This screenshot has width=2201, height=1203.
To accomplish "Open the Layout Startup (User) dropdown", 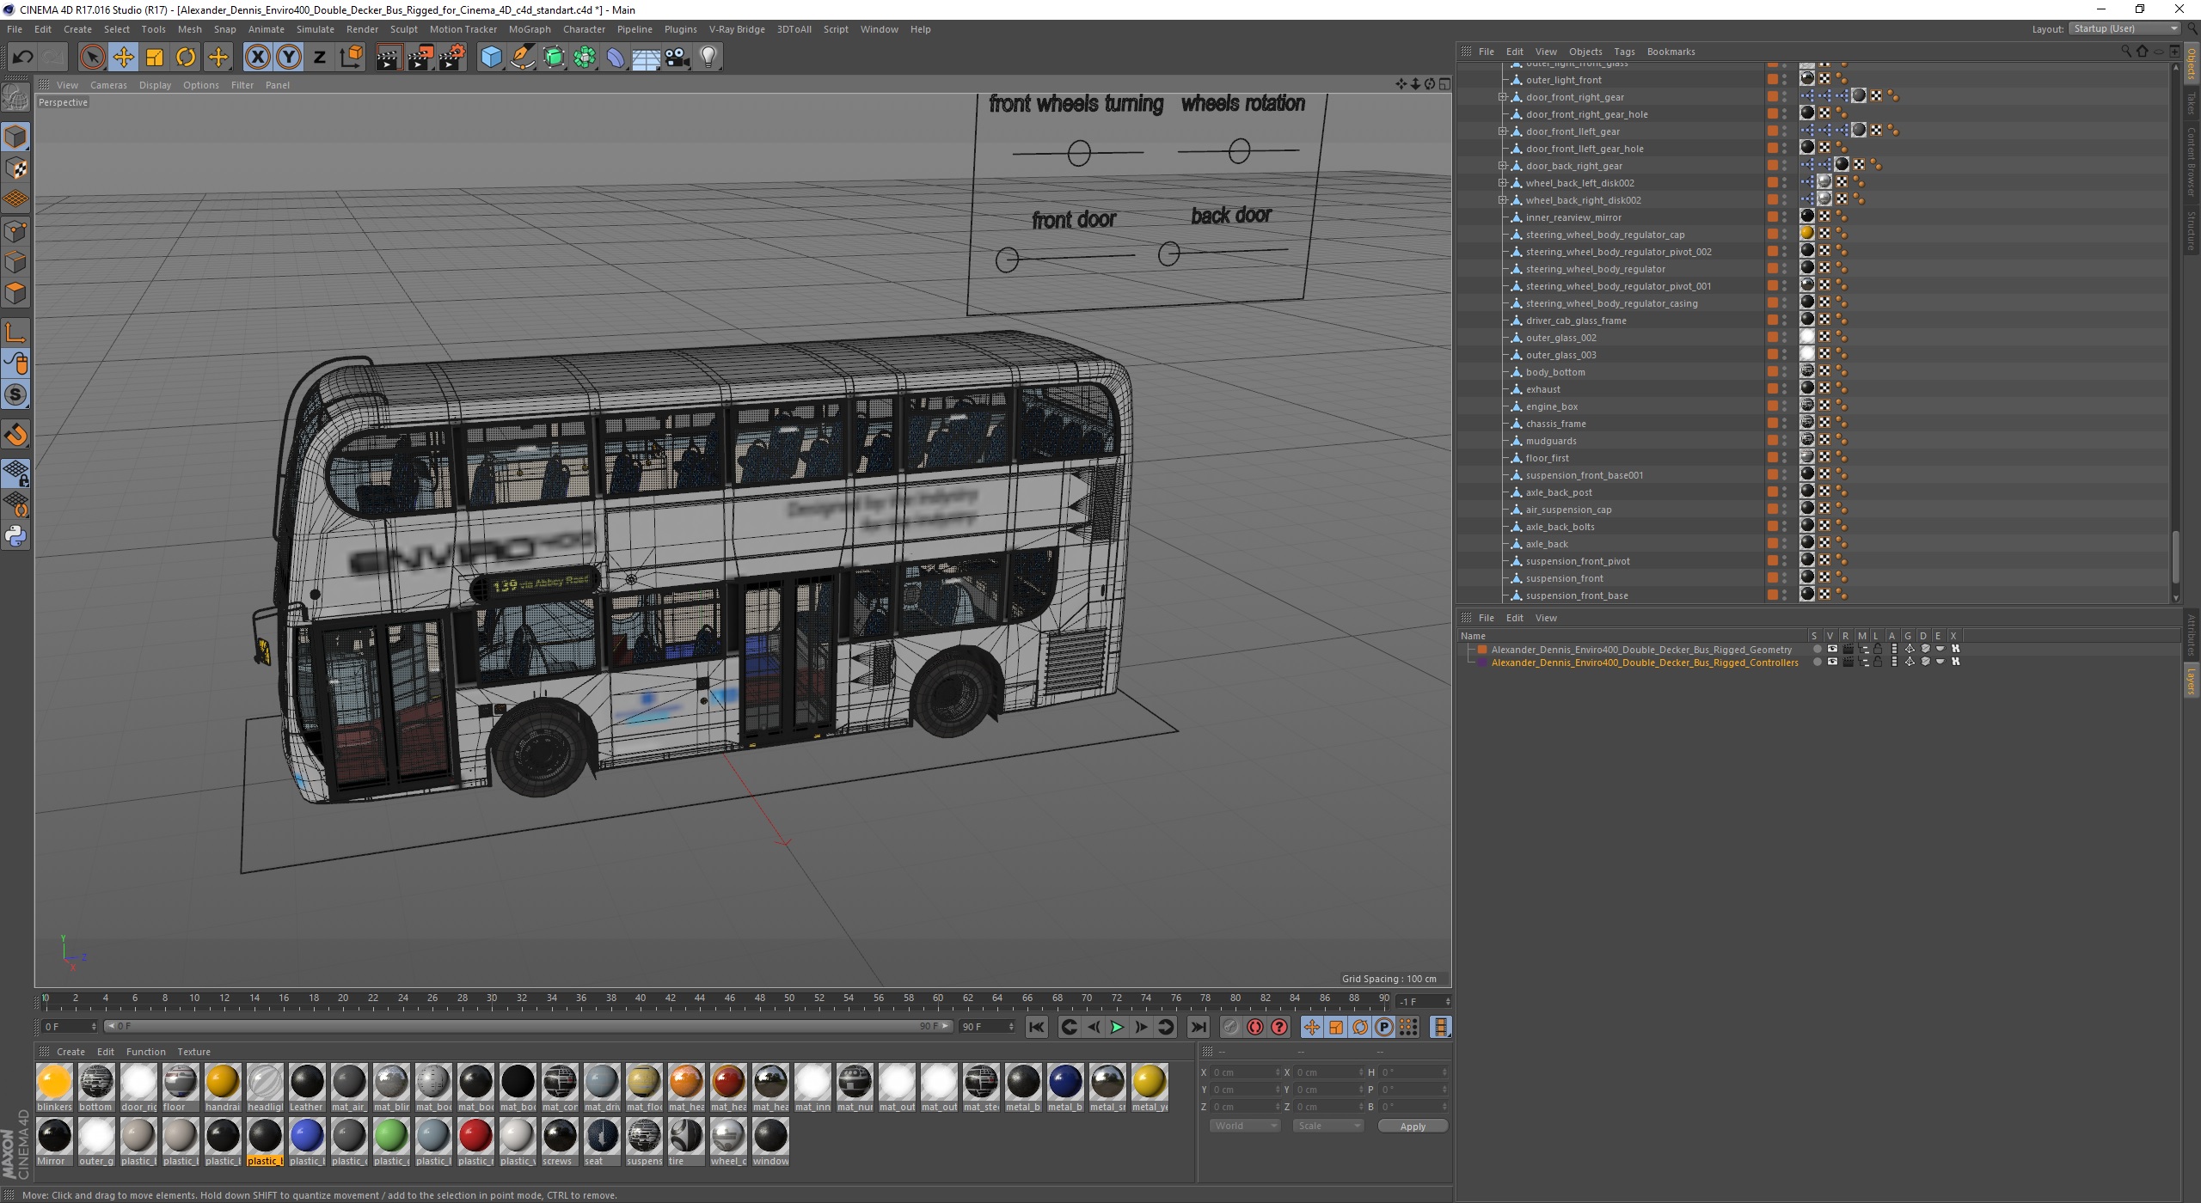I will coord(2124,28).
